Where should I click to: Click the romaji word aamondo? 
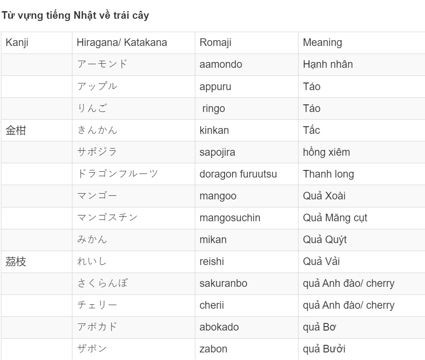[221, 64]
